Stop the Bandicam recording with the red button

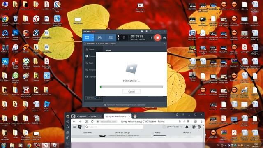click(x=157, y=37)
